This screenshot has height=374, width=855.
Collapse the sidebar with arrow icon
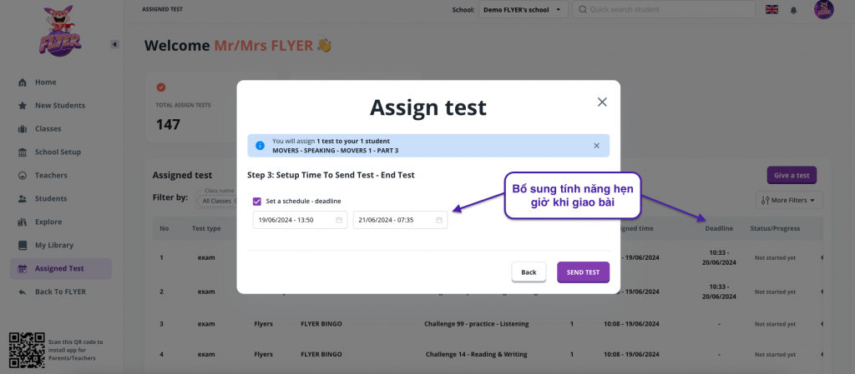114,44
